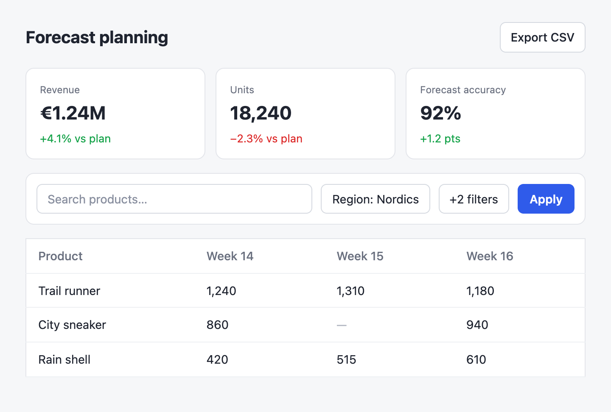Click City sneaker's empty Week 15 dash
Viewport: 611px width, 412px height.
(342, 325)
